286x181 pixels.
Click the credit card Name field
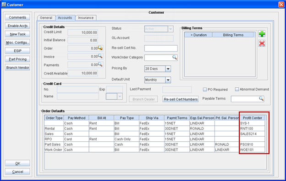tap(78, 96)
